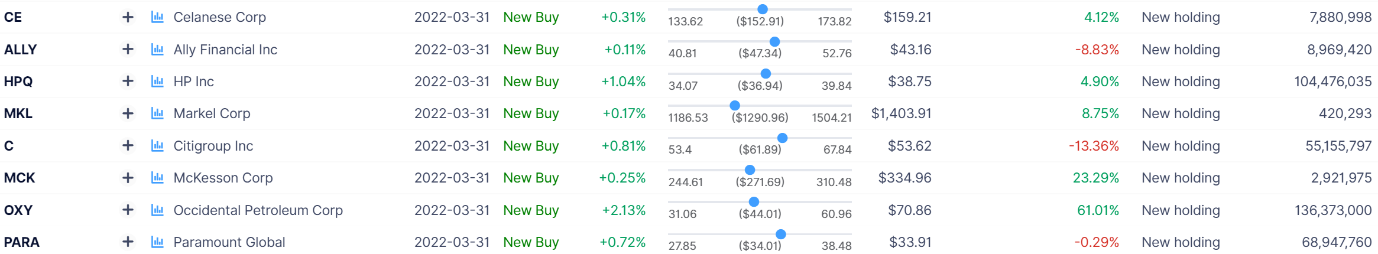Click the plus icon in Citigroup row
The width and height of the screenshot is (1378, 254).
(x=128, y=146)
